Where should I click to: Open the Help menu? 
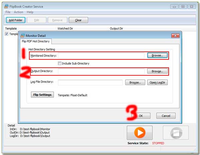30,12
